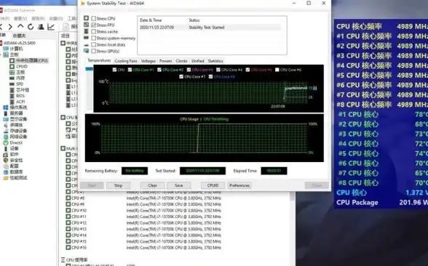Open the user icon in AIDA64 toolbar
The height and width of the screenshot is (266, 428).
tap(41, 27)
